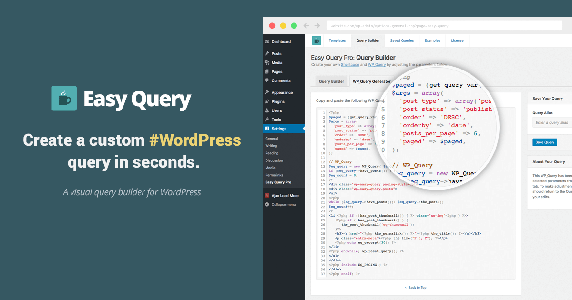This screenshot has width=572, height=300.
Task: Open Tools via the wrench icon
Action: pyautogui.click(x=268, y=119)
